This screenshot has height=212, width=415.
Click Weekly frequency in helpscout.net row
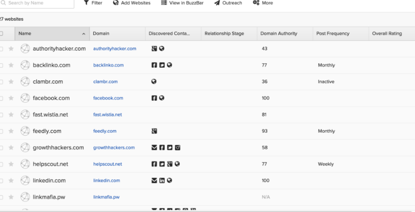click(325, 164)
